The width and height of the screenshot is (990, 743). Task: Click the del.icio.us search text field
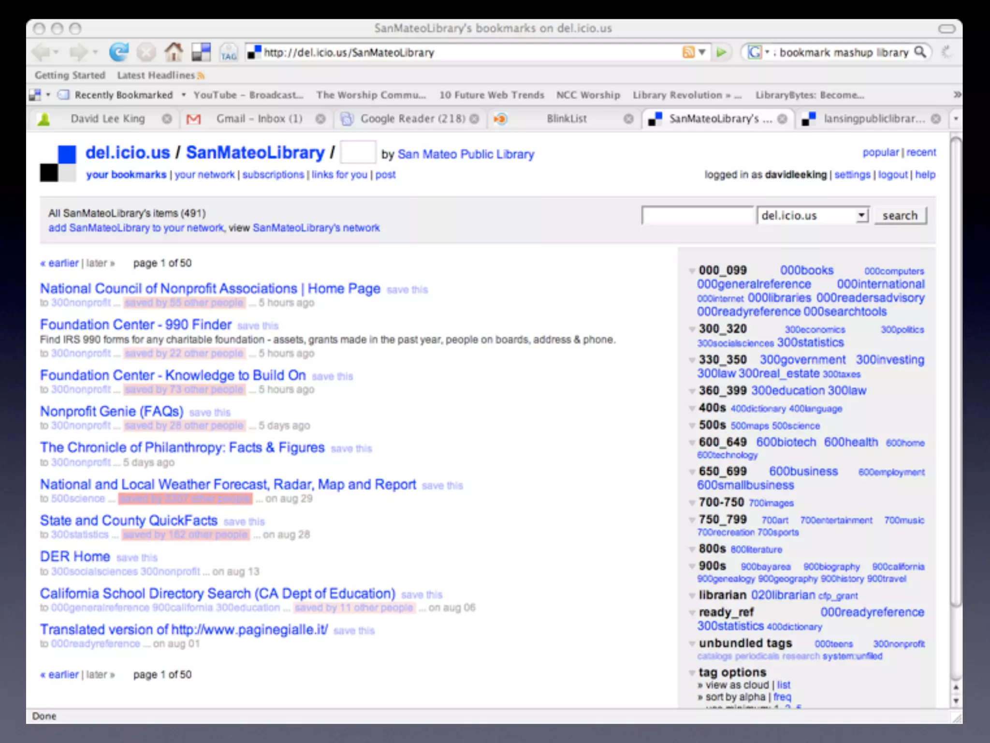(697, 215)
